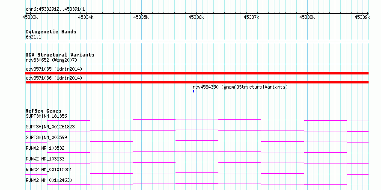Open the esv3571036 (Uddin2014) label
Viewport: 381px width, 190px height.
coord(54,78)
